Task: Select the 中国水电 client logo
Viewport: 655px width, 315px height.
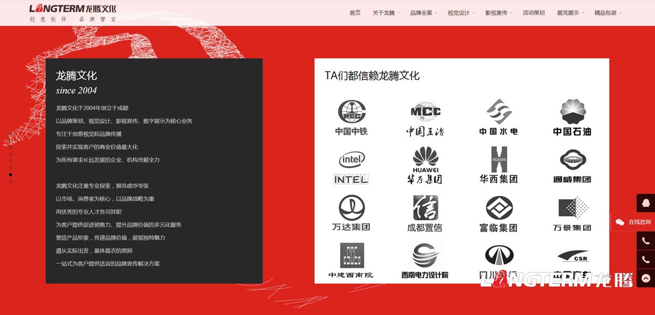Action: tap(498, 117)
